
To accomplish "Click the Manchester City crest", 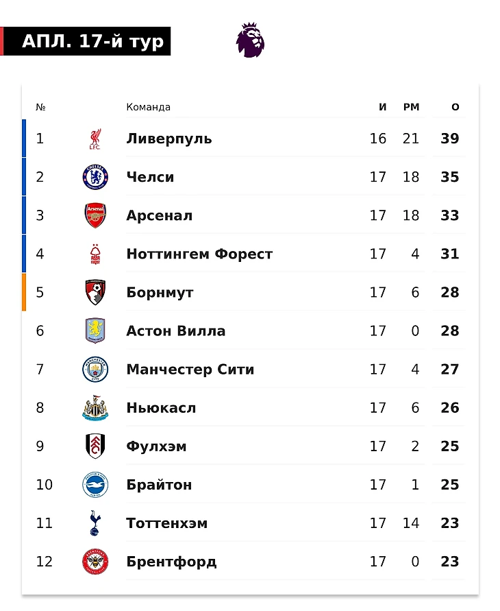I will (95, 370).
